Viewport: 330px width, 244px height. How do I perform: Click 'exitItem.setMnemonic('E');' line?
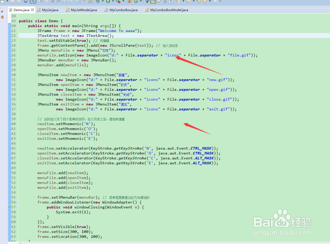click(x=67, y=139)
